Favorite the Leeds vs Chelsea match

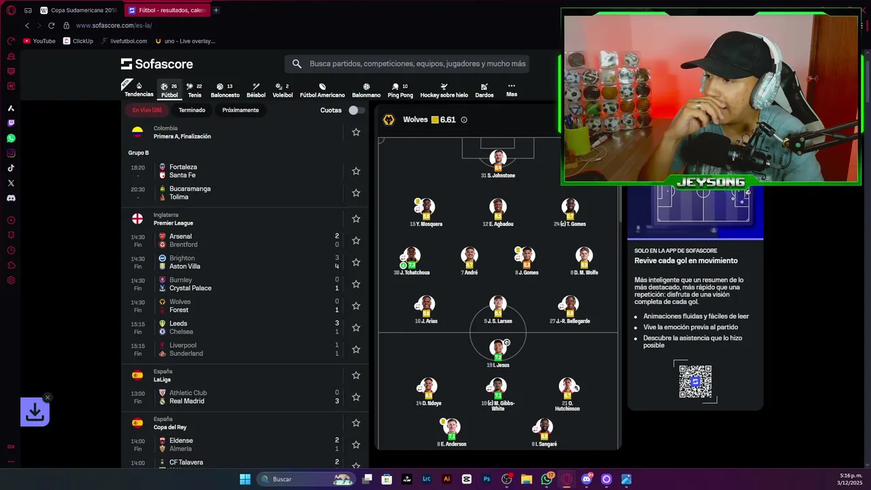pyautogui.click(x=356, y=327)
